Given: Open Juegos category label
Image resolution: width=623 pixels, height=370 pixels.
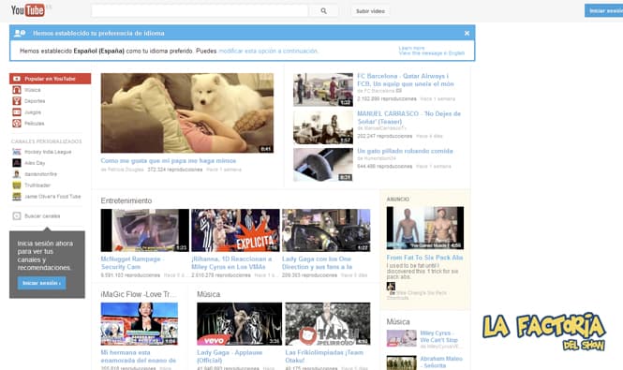Looking at the screenshot, I should [33, 112].
